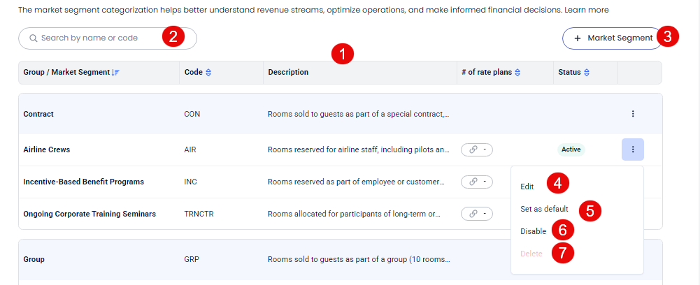Click rate plans link chip for Incentive-Based Benefit Programs

(477, 182)
